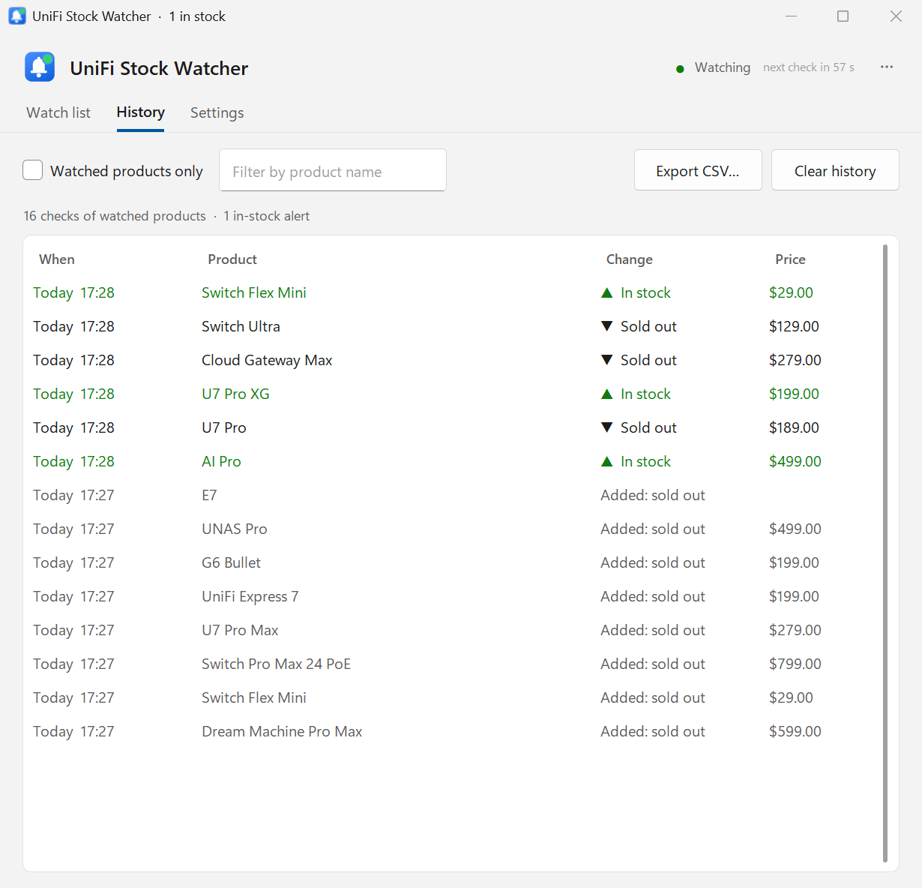Click the down arrow in the Cloud Gateway Max row

tap(607, 360)
